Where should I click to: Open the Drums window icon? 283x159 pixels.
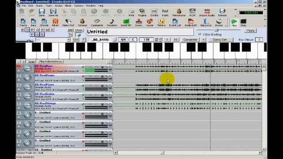pos(219,23)
